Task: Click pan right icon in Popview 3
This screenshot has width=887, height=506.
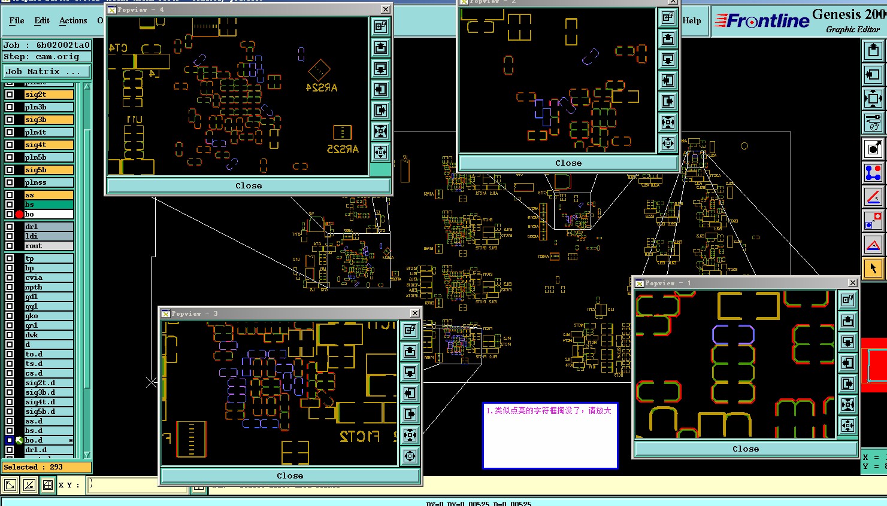Action: (410, 414)
